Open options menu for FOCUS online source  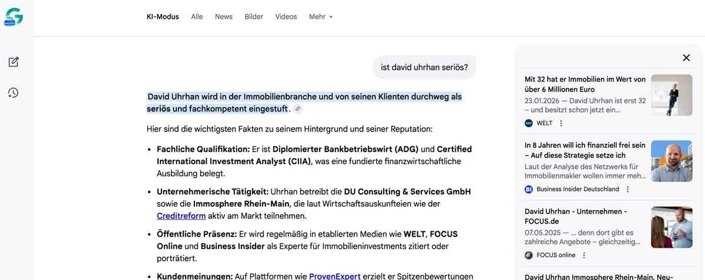click(x=583, y=255)
